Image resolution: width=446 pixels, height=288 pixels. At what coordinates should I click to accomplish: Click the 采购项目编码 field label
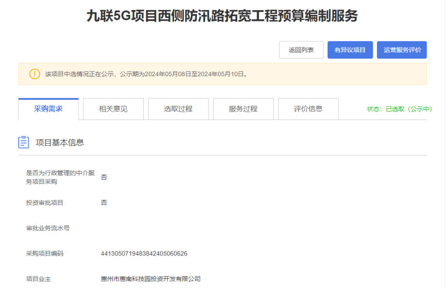tap(45, 253)
